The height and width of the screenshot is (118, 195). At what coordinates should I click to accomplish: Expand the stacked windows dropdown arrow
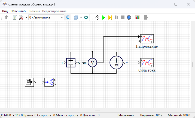(x=81, y=17)
